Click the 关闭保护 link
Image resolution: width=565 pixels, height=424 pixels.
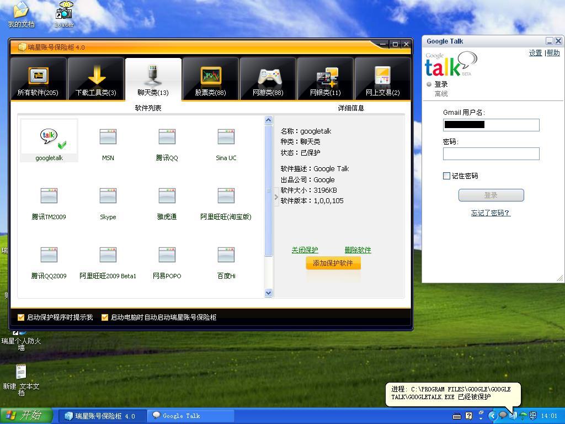(x=305, y=250)
